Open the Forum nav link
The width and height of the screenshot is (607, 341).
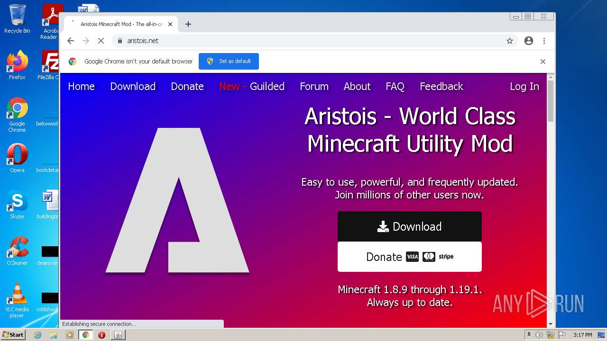click(x=314, y=86)
